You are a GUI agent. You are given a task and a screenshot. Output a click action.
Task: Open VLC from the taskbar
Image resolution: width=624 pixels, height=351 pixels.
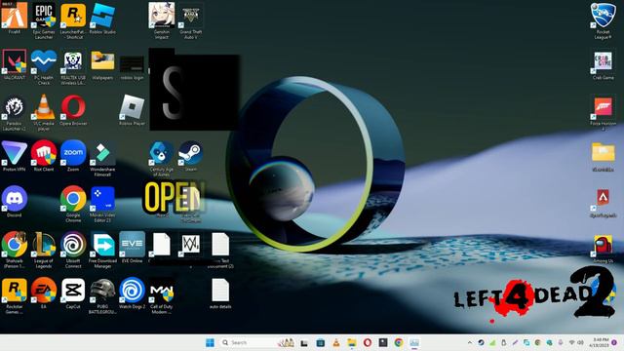[336, 342]
